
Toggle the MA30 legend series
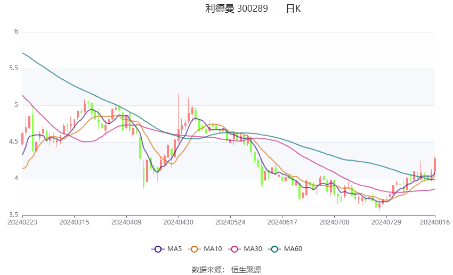click(x=245, y=249)
